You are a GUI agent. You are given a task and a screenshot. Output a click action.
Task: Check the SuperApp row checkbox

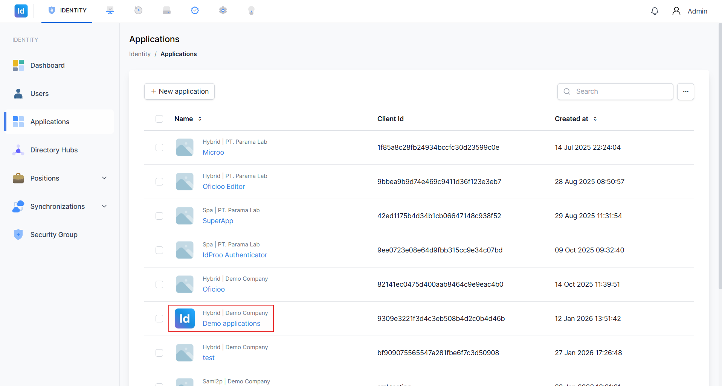pos(159,216)
